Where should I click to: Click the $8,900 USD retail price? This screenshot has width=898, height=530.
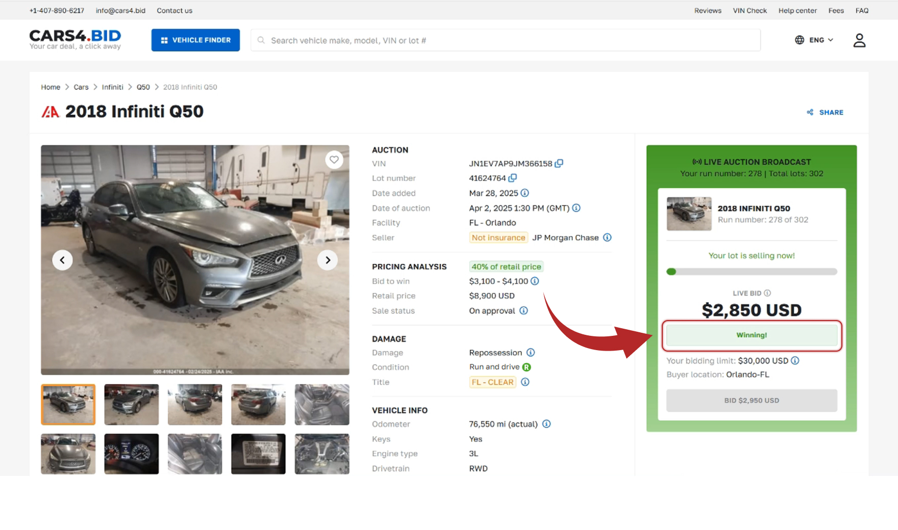[x=492, y=296]
